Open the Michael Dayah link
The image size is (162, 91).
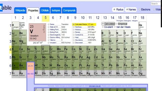[x=95, y=86]
